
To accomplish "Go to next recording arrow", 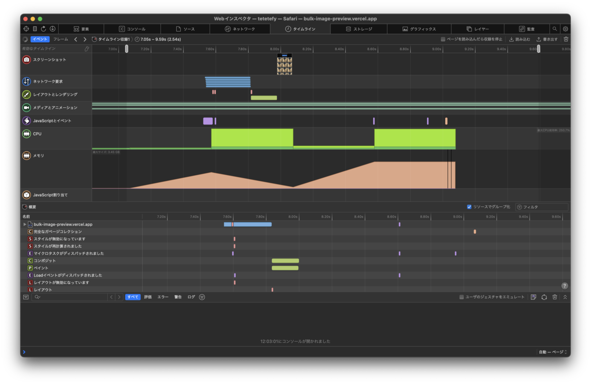I will (x=85, y=39).
